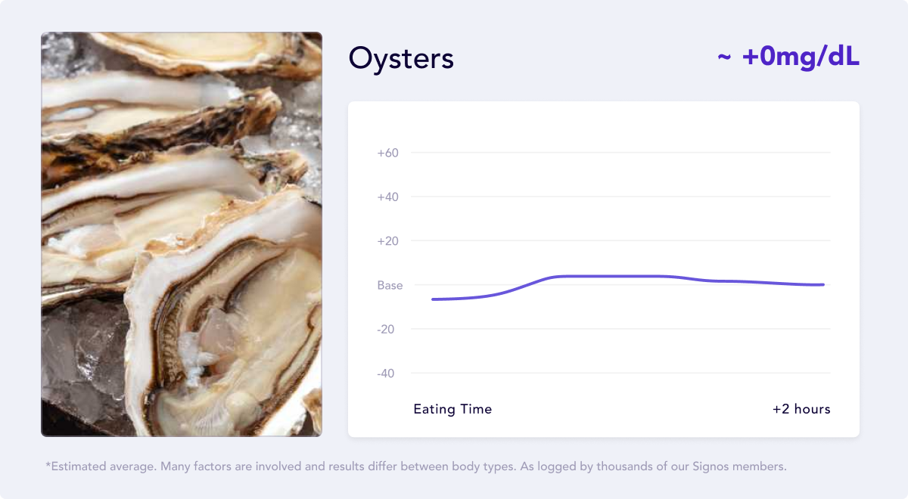
Task: Click the ice in the photo's top-left corner
Action: 57,51
